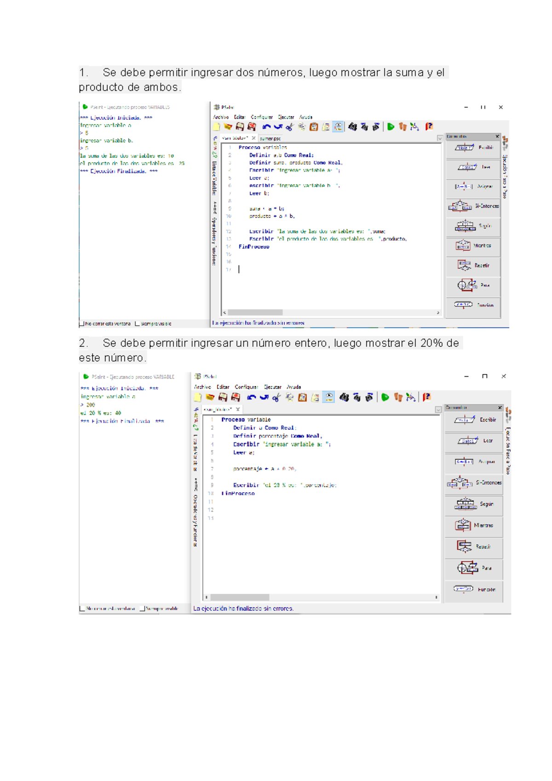Open the Configurar menu in exercise 1 window
Image resolution: width=552 pixels, height=781 pixels.
point(261,117)
